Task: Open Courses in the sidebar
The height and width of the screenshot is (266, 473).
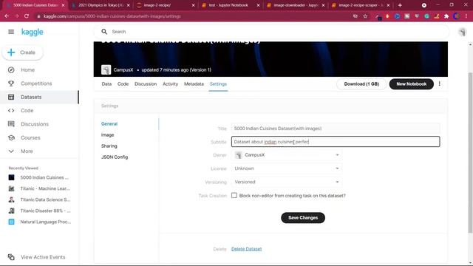Action: point(30,138)
